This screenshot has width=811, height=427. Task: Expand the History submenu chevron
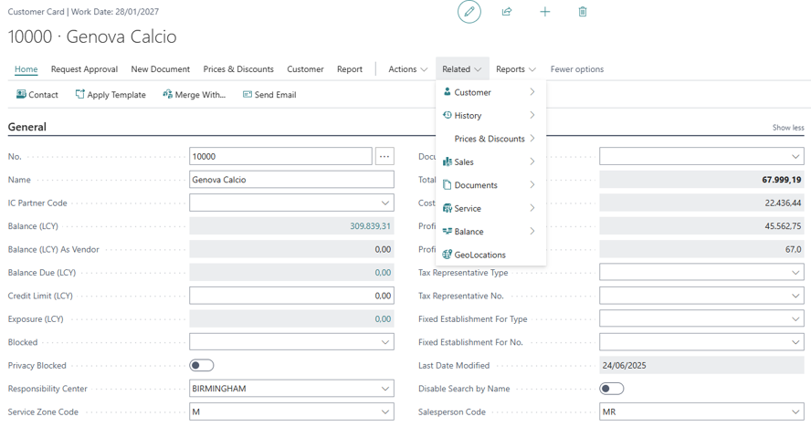[532, 115]
